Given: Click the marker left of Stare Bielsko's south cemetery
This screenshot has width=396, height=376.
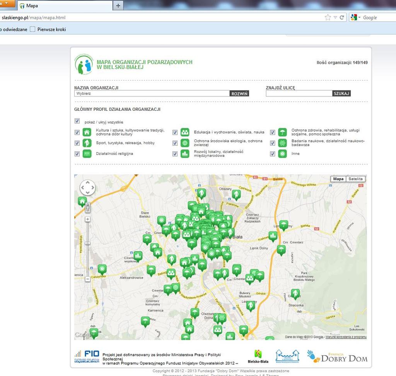Looking at the screenshot, I should pos(147,239).
